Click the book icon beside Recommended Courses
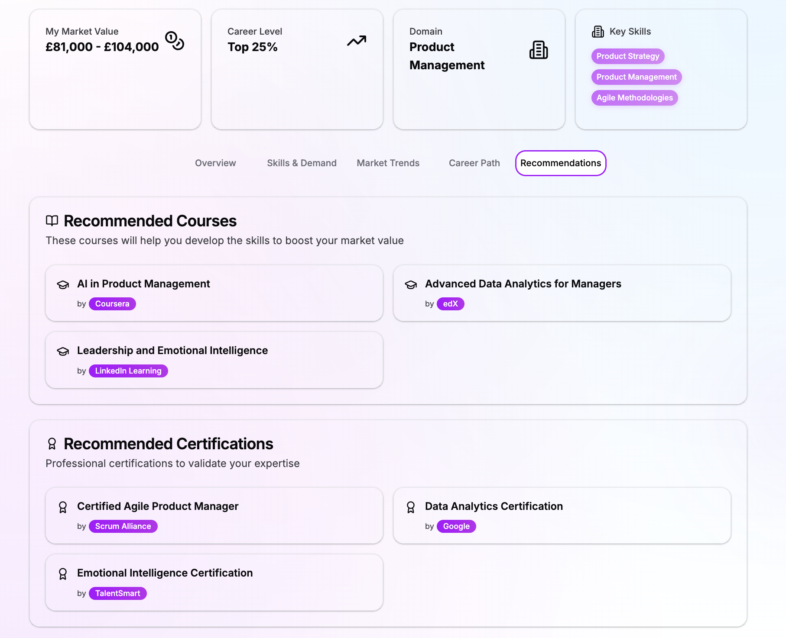 tap(52, 221)
